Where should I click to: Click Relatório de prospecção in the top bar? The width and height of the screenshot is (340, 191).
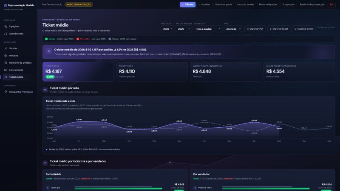coord(312,5)
